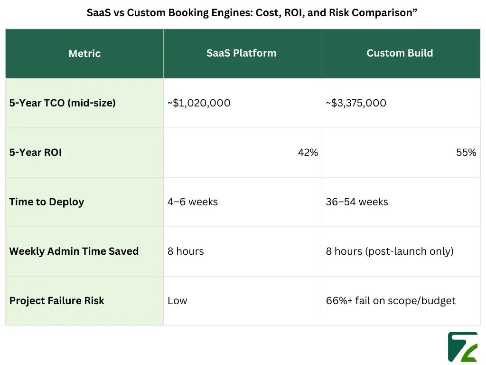This screenshot has width=486, height=365.
Task: Select the ~$1,020,000 SaaS cost cell
Action: tap(199, 103)
